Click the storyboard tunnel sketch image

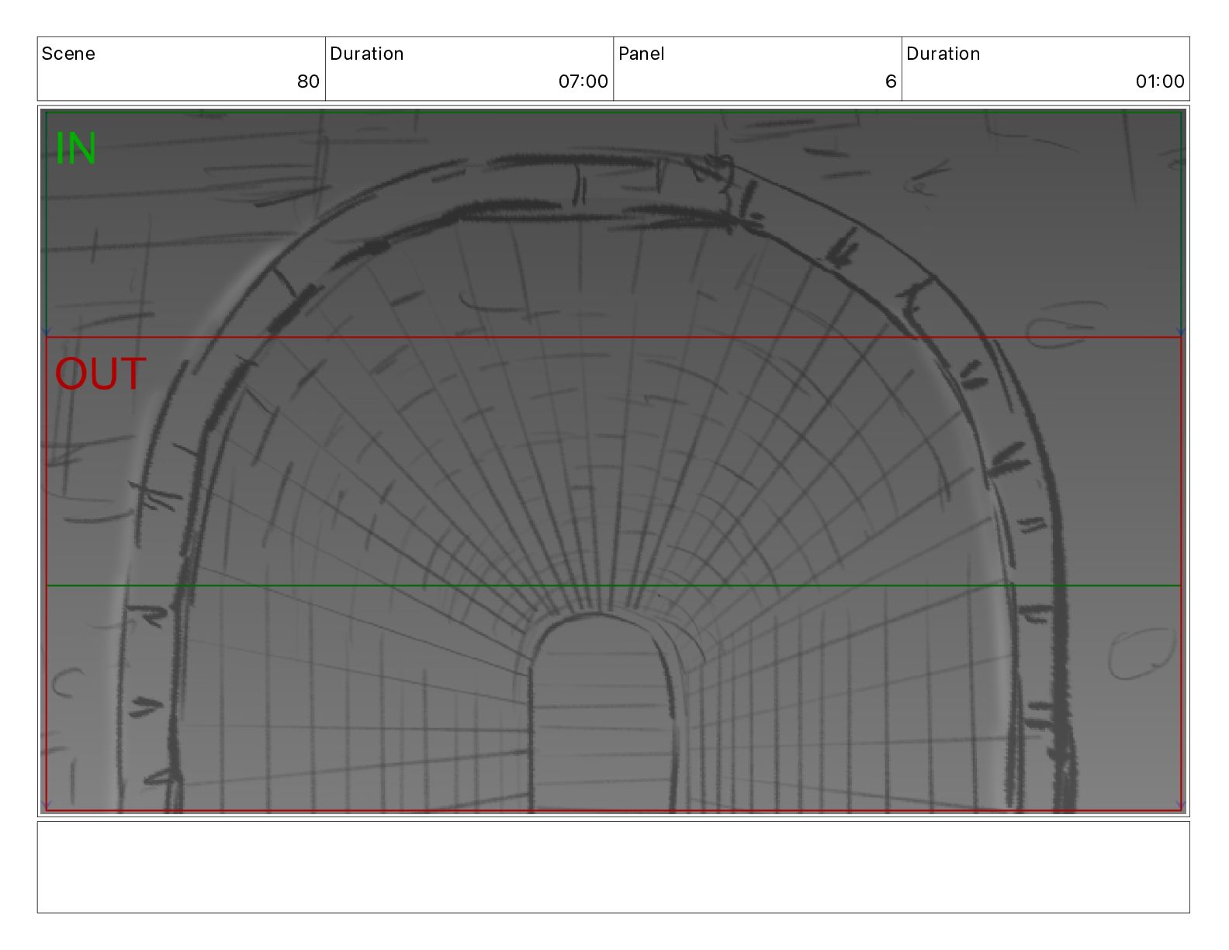[613, 461]
